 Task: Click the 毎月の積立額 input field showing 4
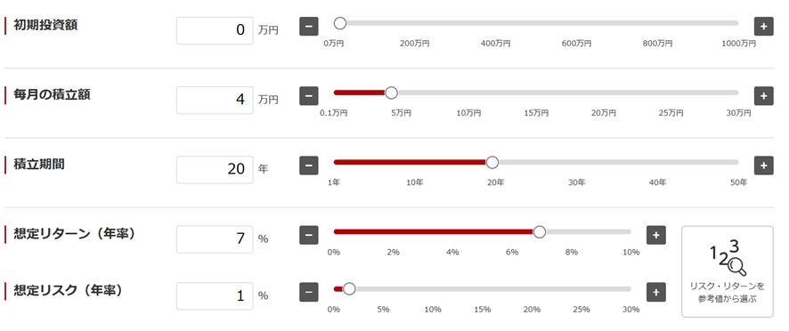click(x=215, y=100)
